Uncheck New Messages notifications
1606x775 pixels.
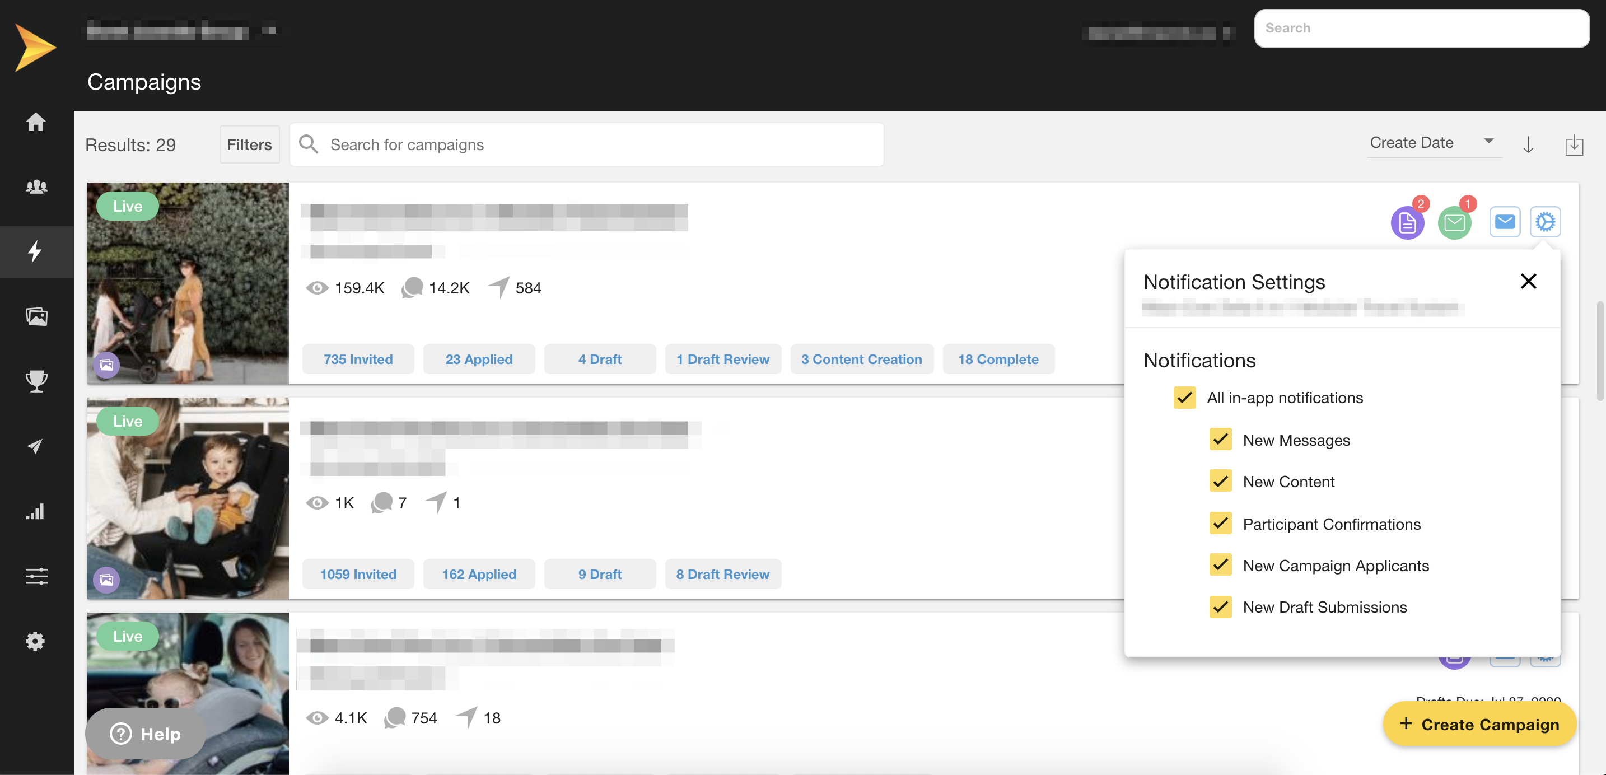point(1220,440)
